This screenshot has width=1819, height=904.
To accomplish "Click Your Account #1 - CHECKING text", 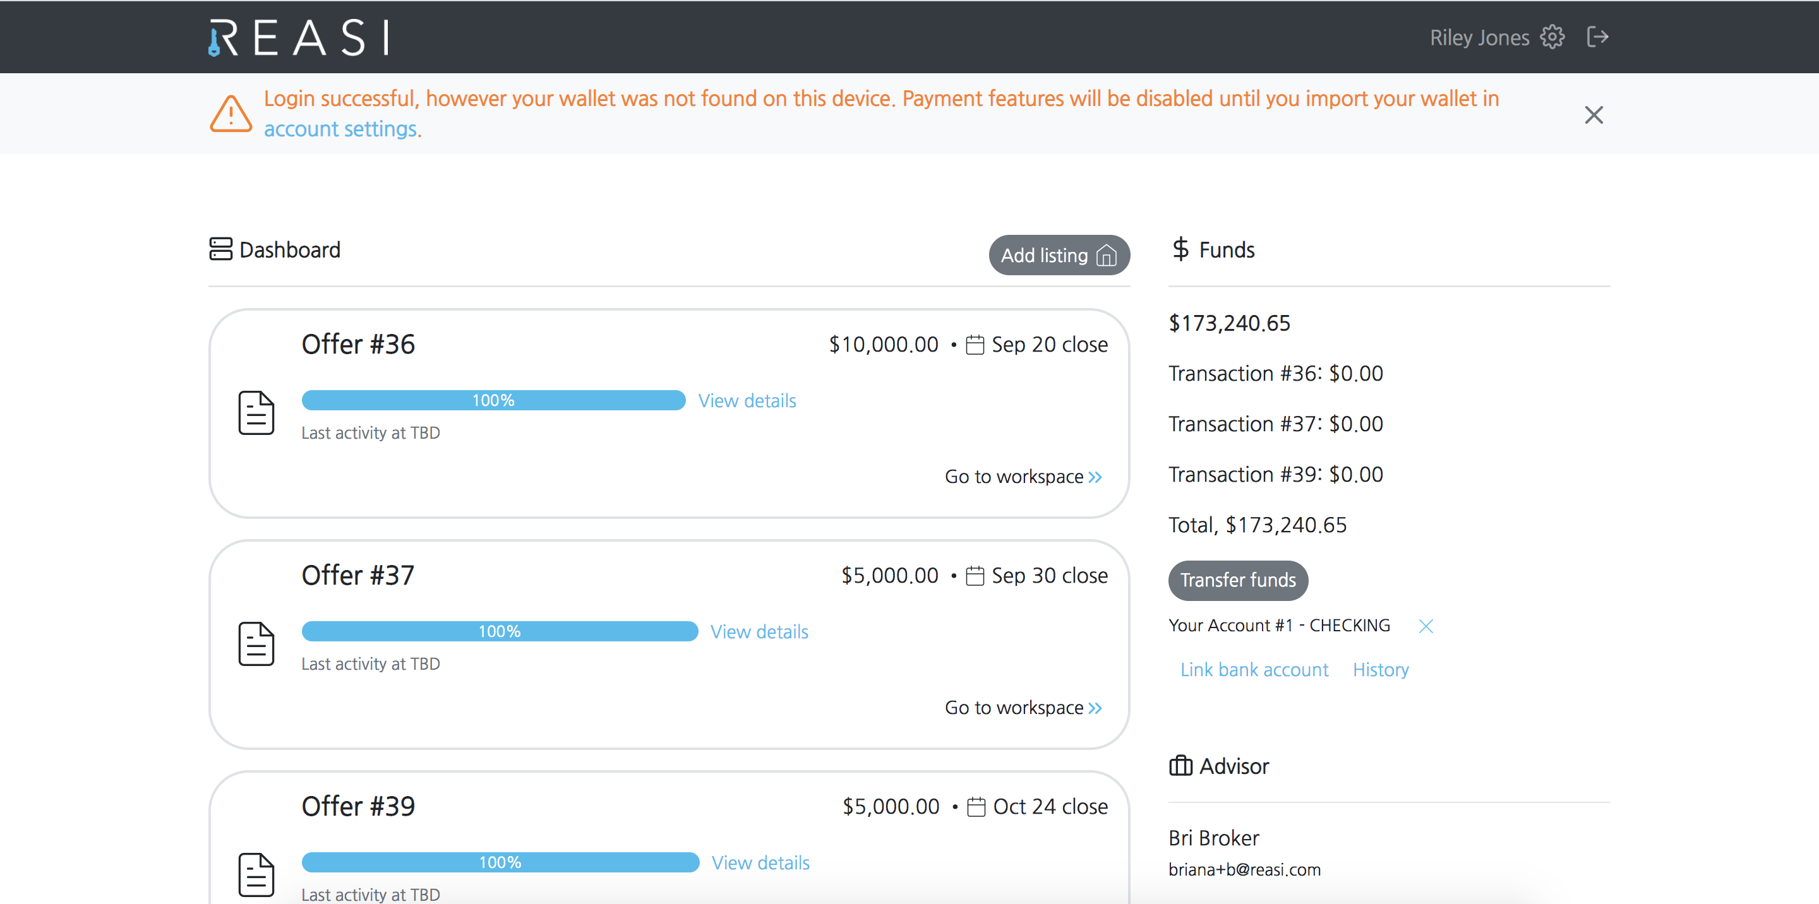I will pos(1279,626).
